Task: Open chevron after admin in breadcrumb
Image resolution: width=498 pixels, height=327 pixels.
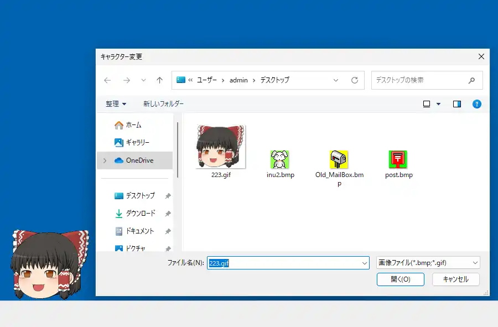Action: pos(254,81)
